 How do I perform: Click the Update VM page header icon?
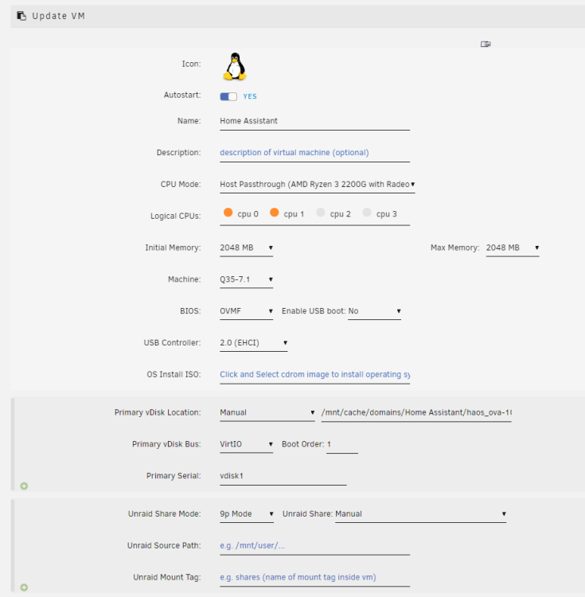[21, 16]
